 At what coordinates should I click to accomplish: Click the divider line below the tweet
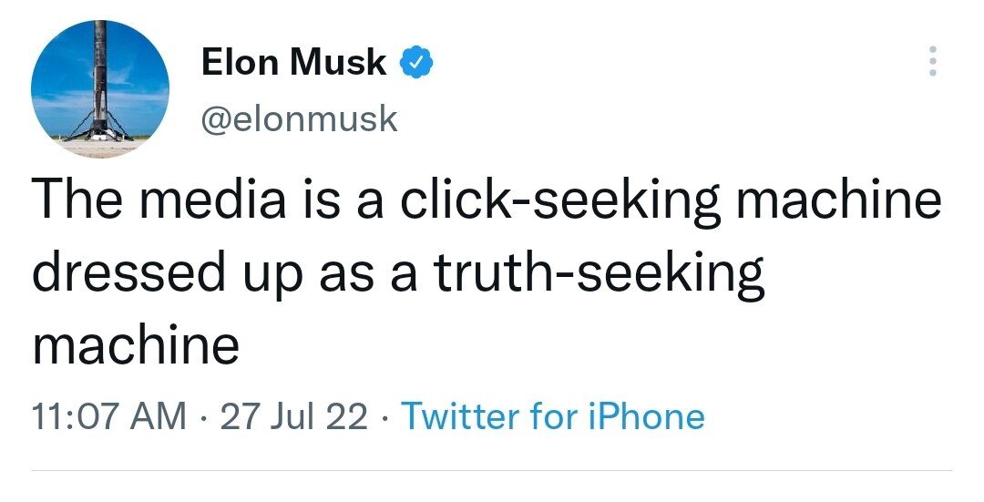tap(492, 470)
